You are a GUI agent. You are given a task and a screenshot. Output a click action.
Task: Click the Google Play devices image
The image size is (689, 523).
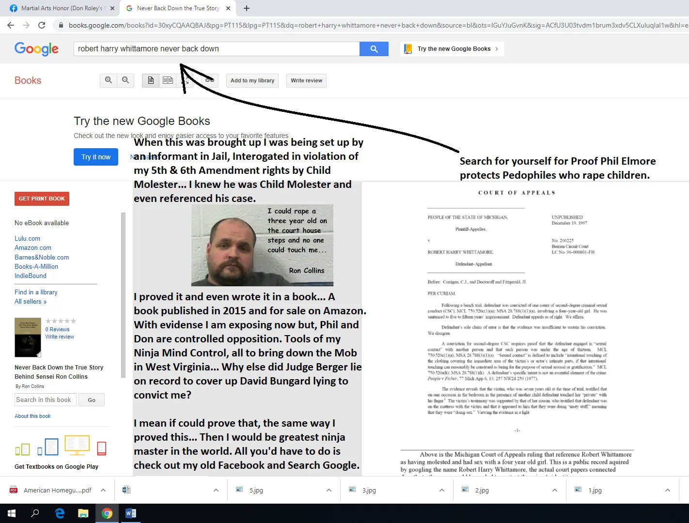tap(61, 446)
